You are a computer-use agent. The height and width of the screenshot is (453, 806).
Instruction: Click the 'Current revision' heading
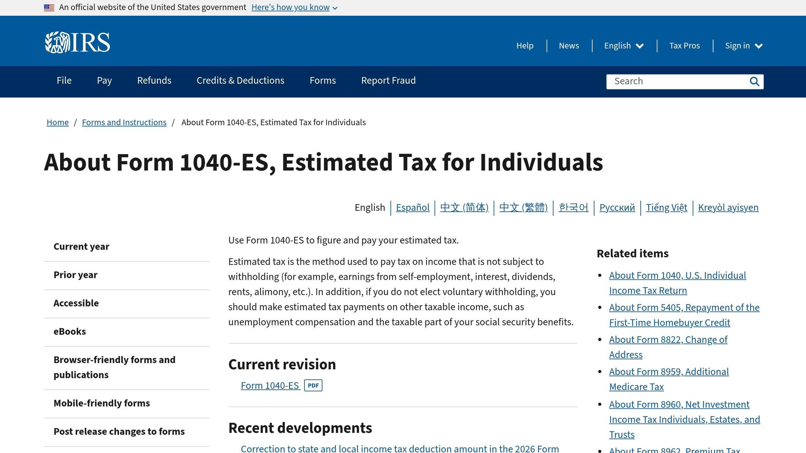282,365
